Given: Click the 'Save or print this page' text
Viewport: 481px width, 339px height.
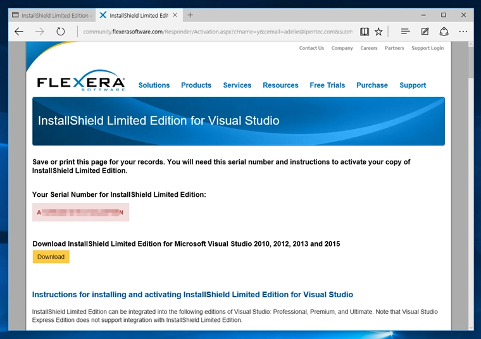Looking at the screenshot, I should point(221,166).
